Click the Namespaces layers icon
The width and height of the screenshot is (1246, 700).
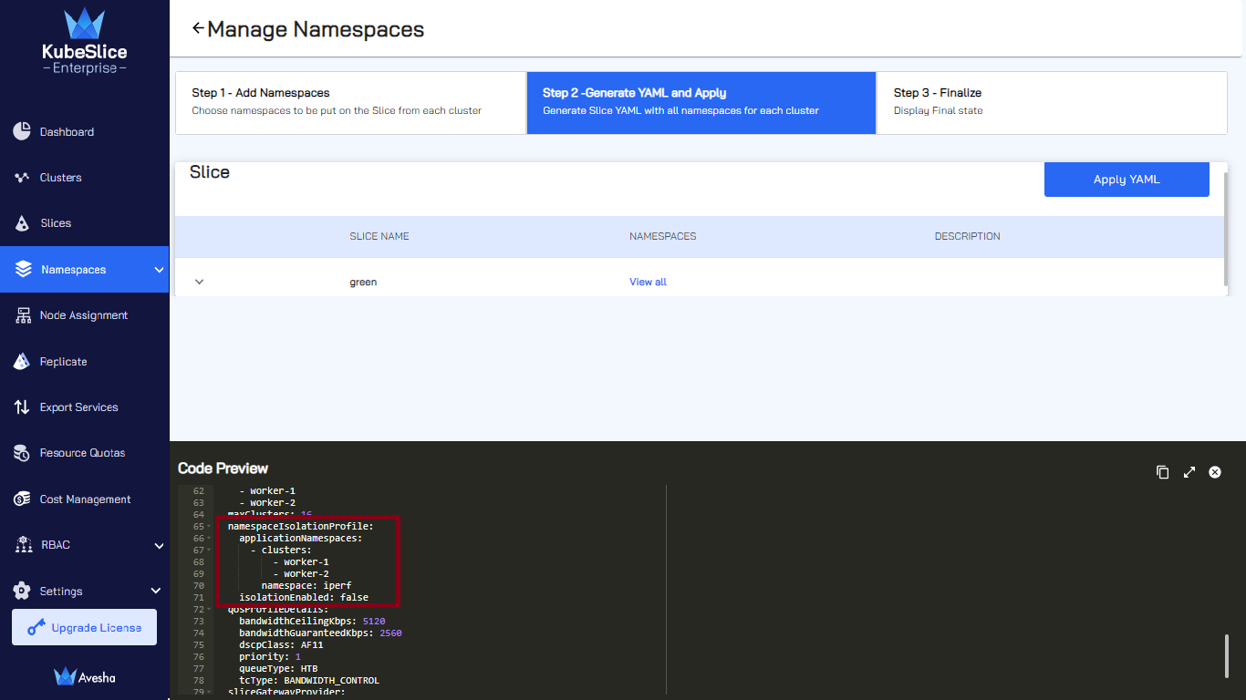coord(24,270)
